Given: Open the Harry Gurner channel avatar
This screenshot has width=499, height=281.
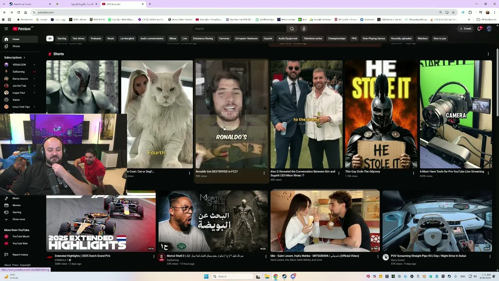Looking at the screenshot, I should [386, 257].
